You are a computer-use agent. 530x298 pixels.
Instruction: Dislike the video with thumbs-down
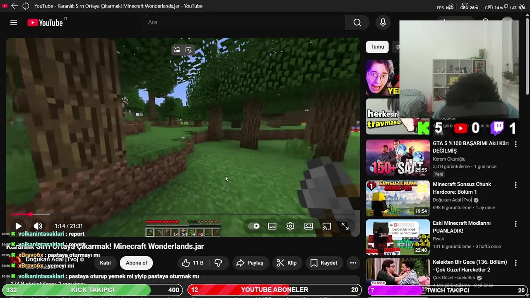pyautogui.click(x=218, y=263)
